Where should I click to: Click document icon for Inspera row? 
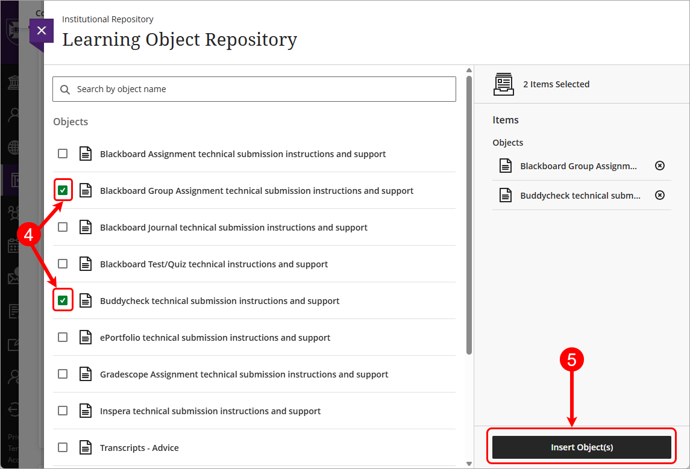[x=86, y=411]
